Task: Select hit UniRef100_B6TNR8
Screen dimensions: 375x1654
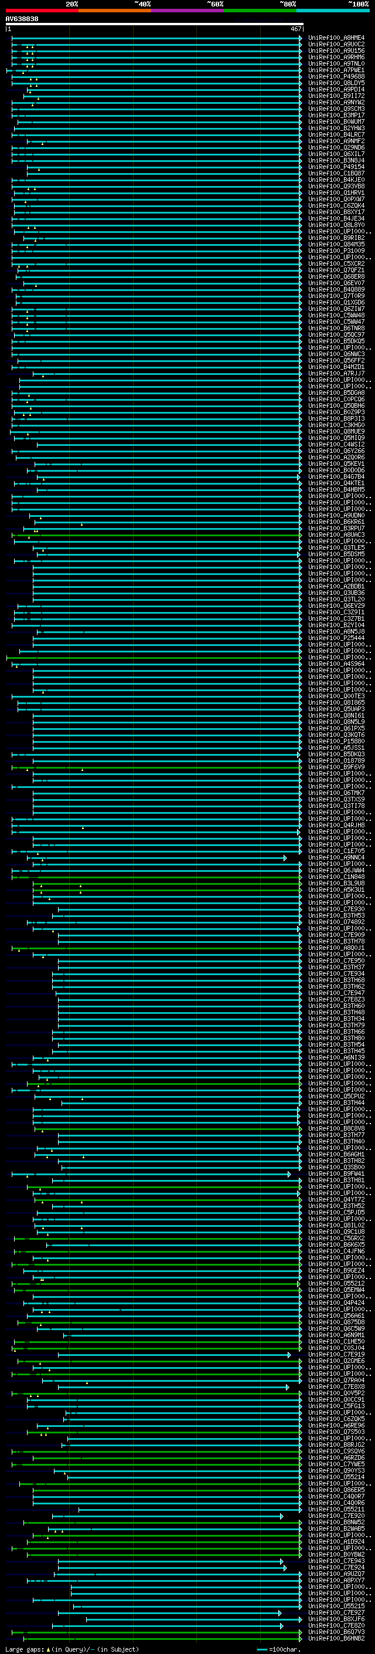Action: [336, 328]
